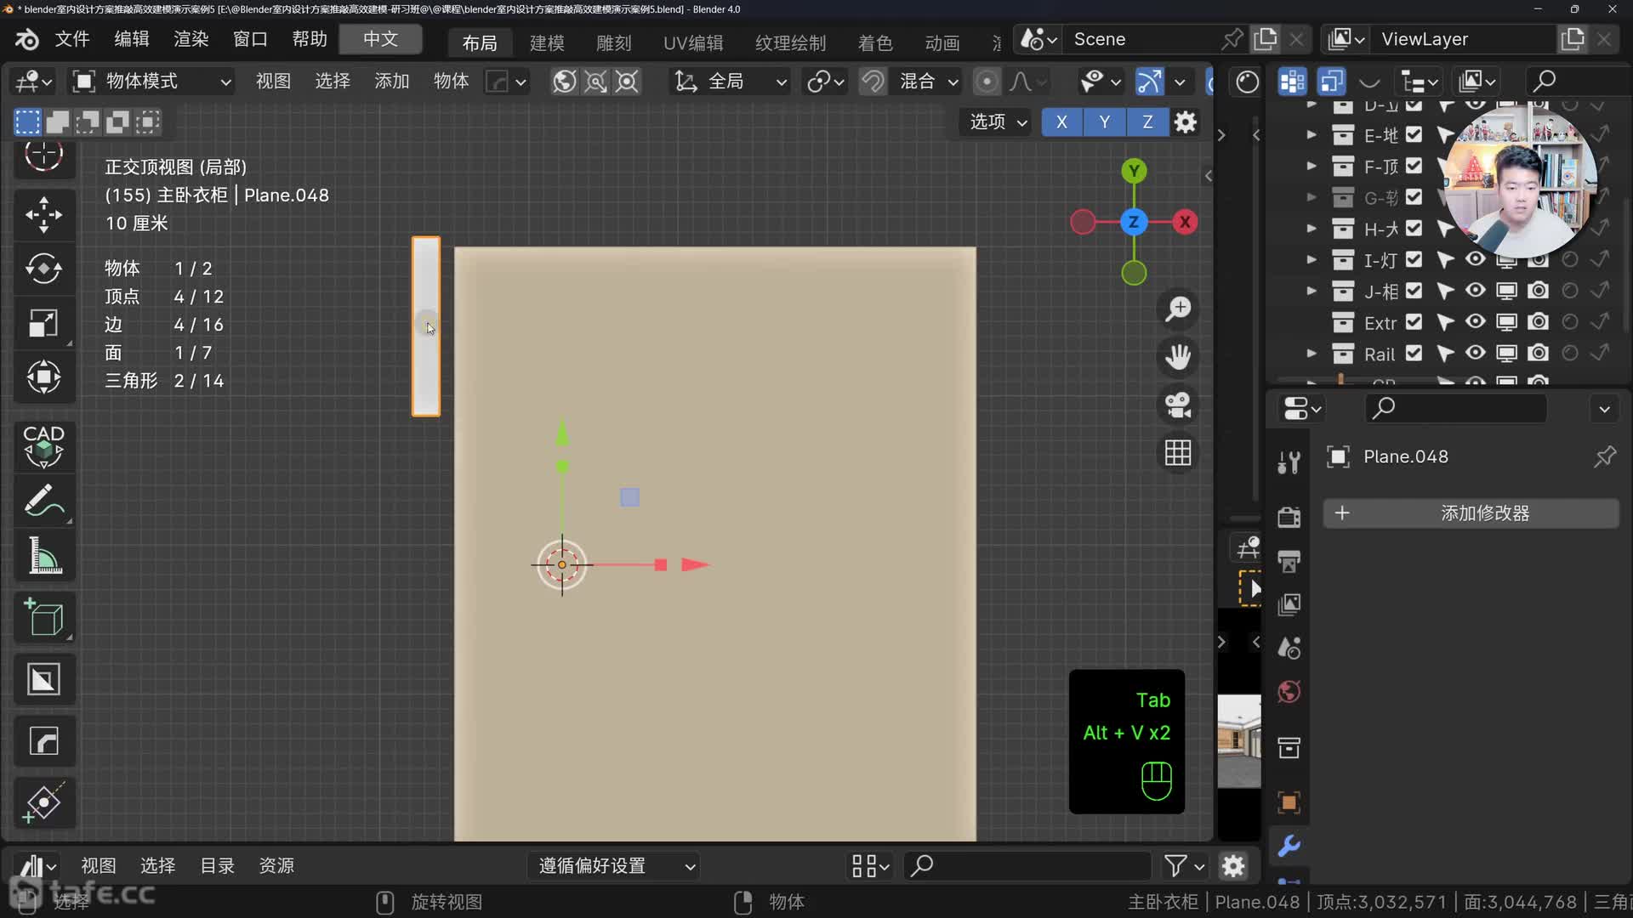The image size is (1633, 918).
Task: Uncheck the J-柜 collection checkbox
Action: point(1414,291)
